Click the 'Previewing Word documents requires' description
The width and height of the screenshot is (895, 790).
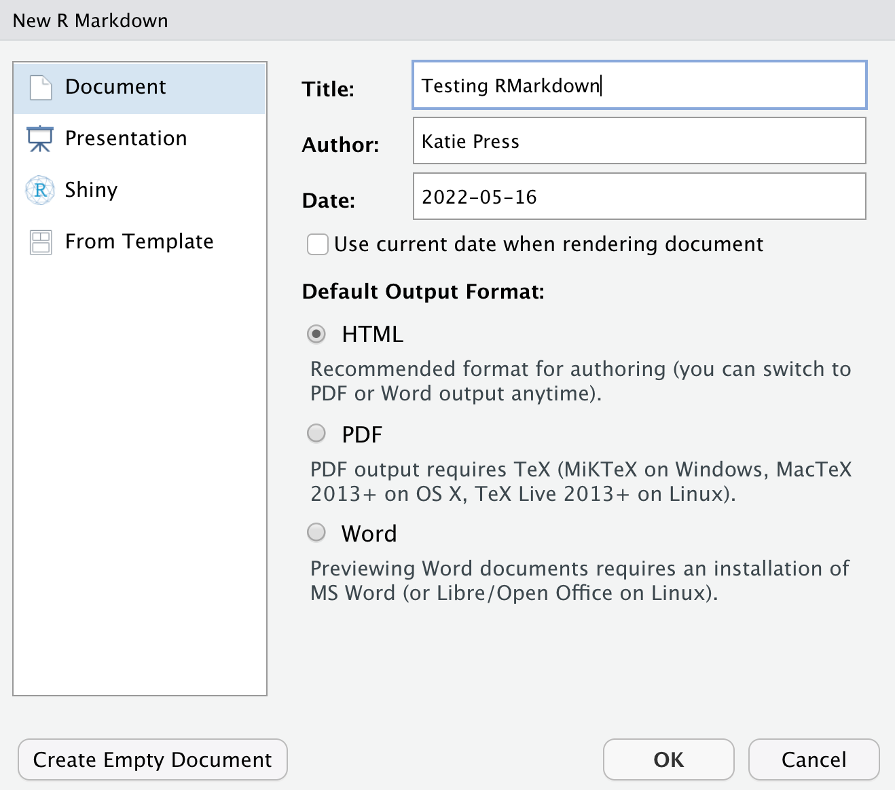click(x=580, y=580)
